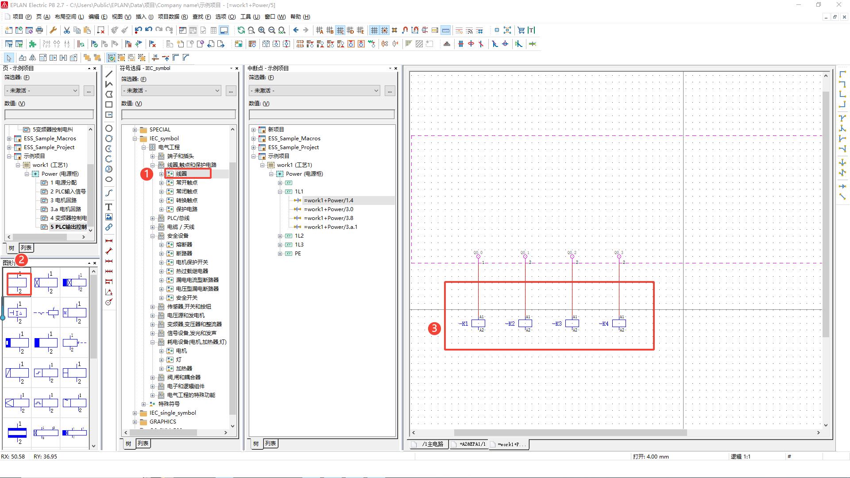
Task: Click the shopping cart icon
Action: [521, 30]
